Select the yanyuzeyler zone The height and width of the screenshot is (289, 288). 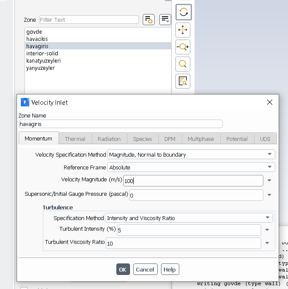(98, 68)
